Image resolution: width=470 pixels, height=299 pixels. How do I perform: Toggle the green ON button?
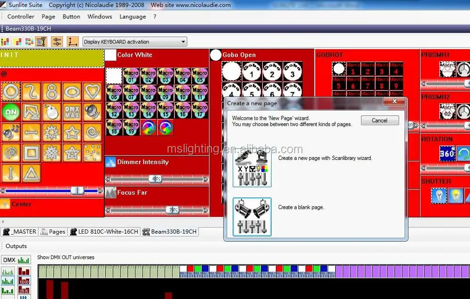click(x=10, y=112)
